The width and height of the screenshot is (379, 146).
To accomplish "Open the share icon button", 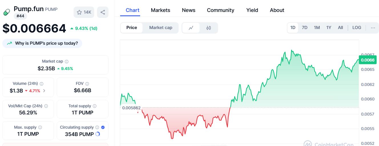I will coord(103,12).
